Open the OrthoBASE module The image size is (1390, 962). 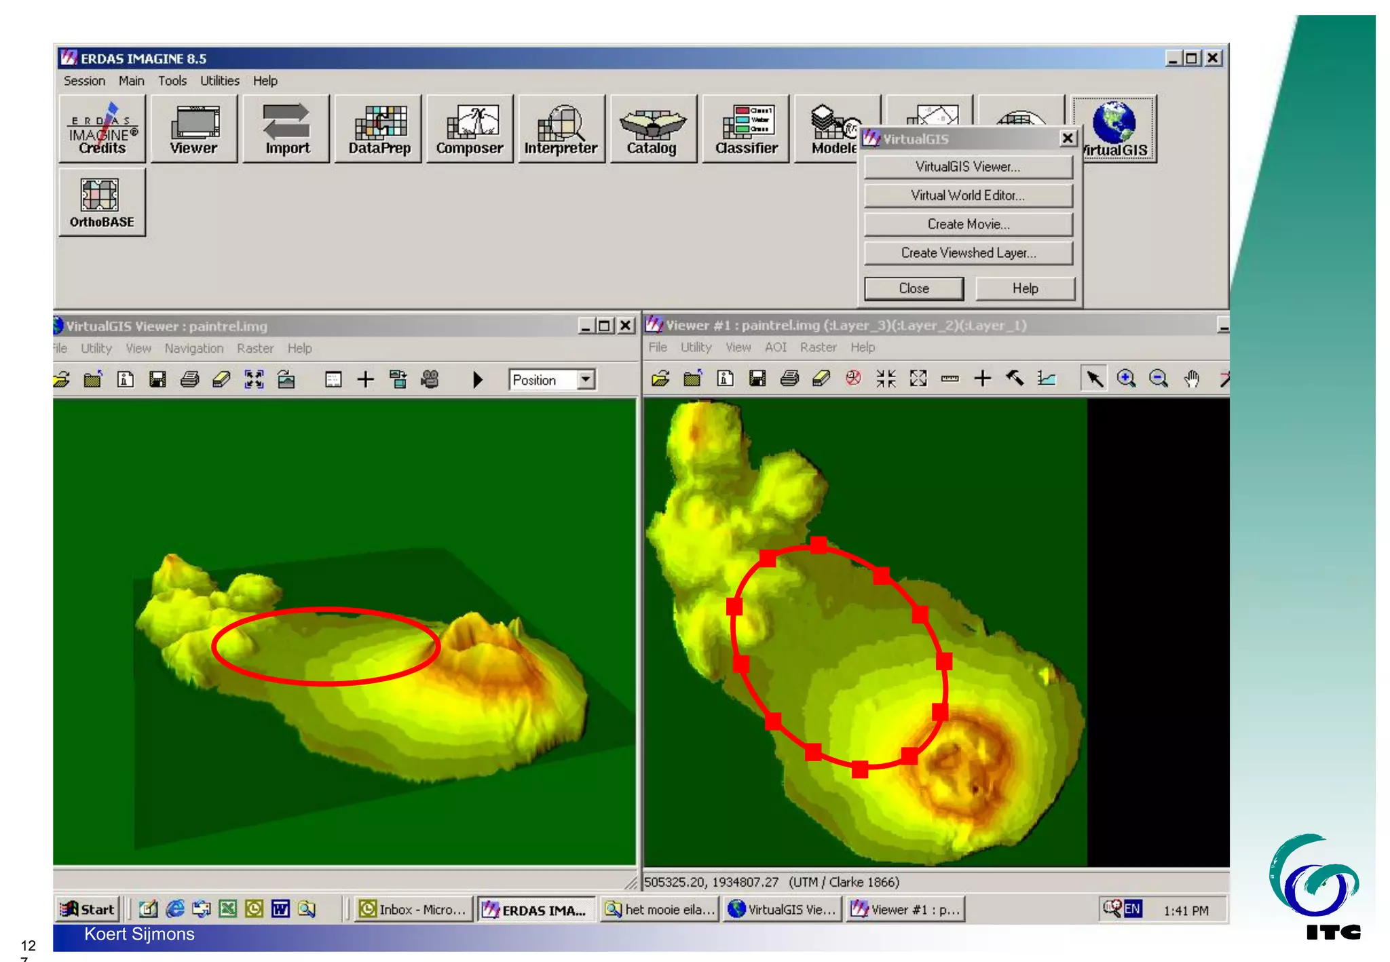tap(102, 202)
